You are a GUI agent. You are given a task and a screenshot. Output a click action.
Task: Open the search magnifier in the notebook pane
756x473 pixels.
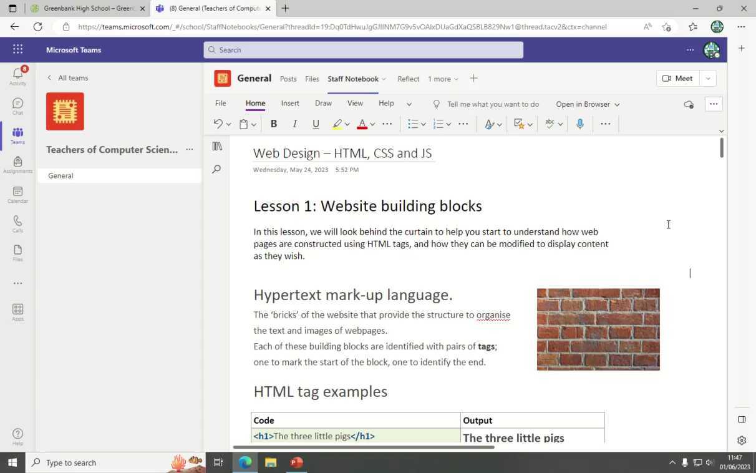[x=216, y=168]
